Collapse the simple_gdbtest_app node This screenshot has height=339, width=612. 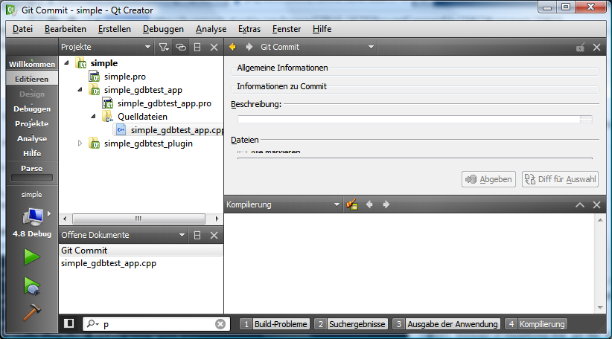80,90
